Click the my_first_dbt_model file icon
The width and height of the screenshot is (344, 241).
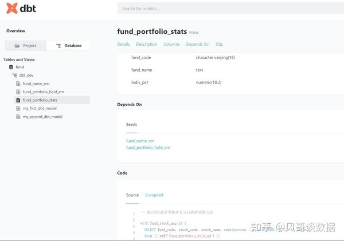pyautogui.click(x=18, y=108)
